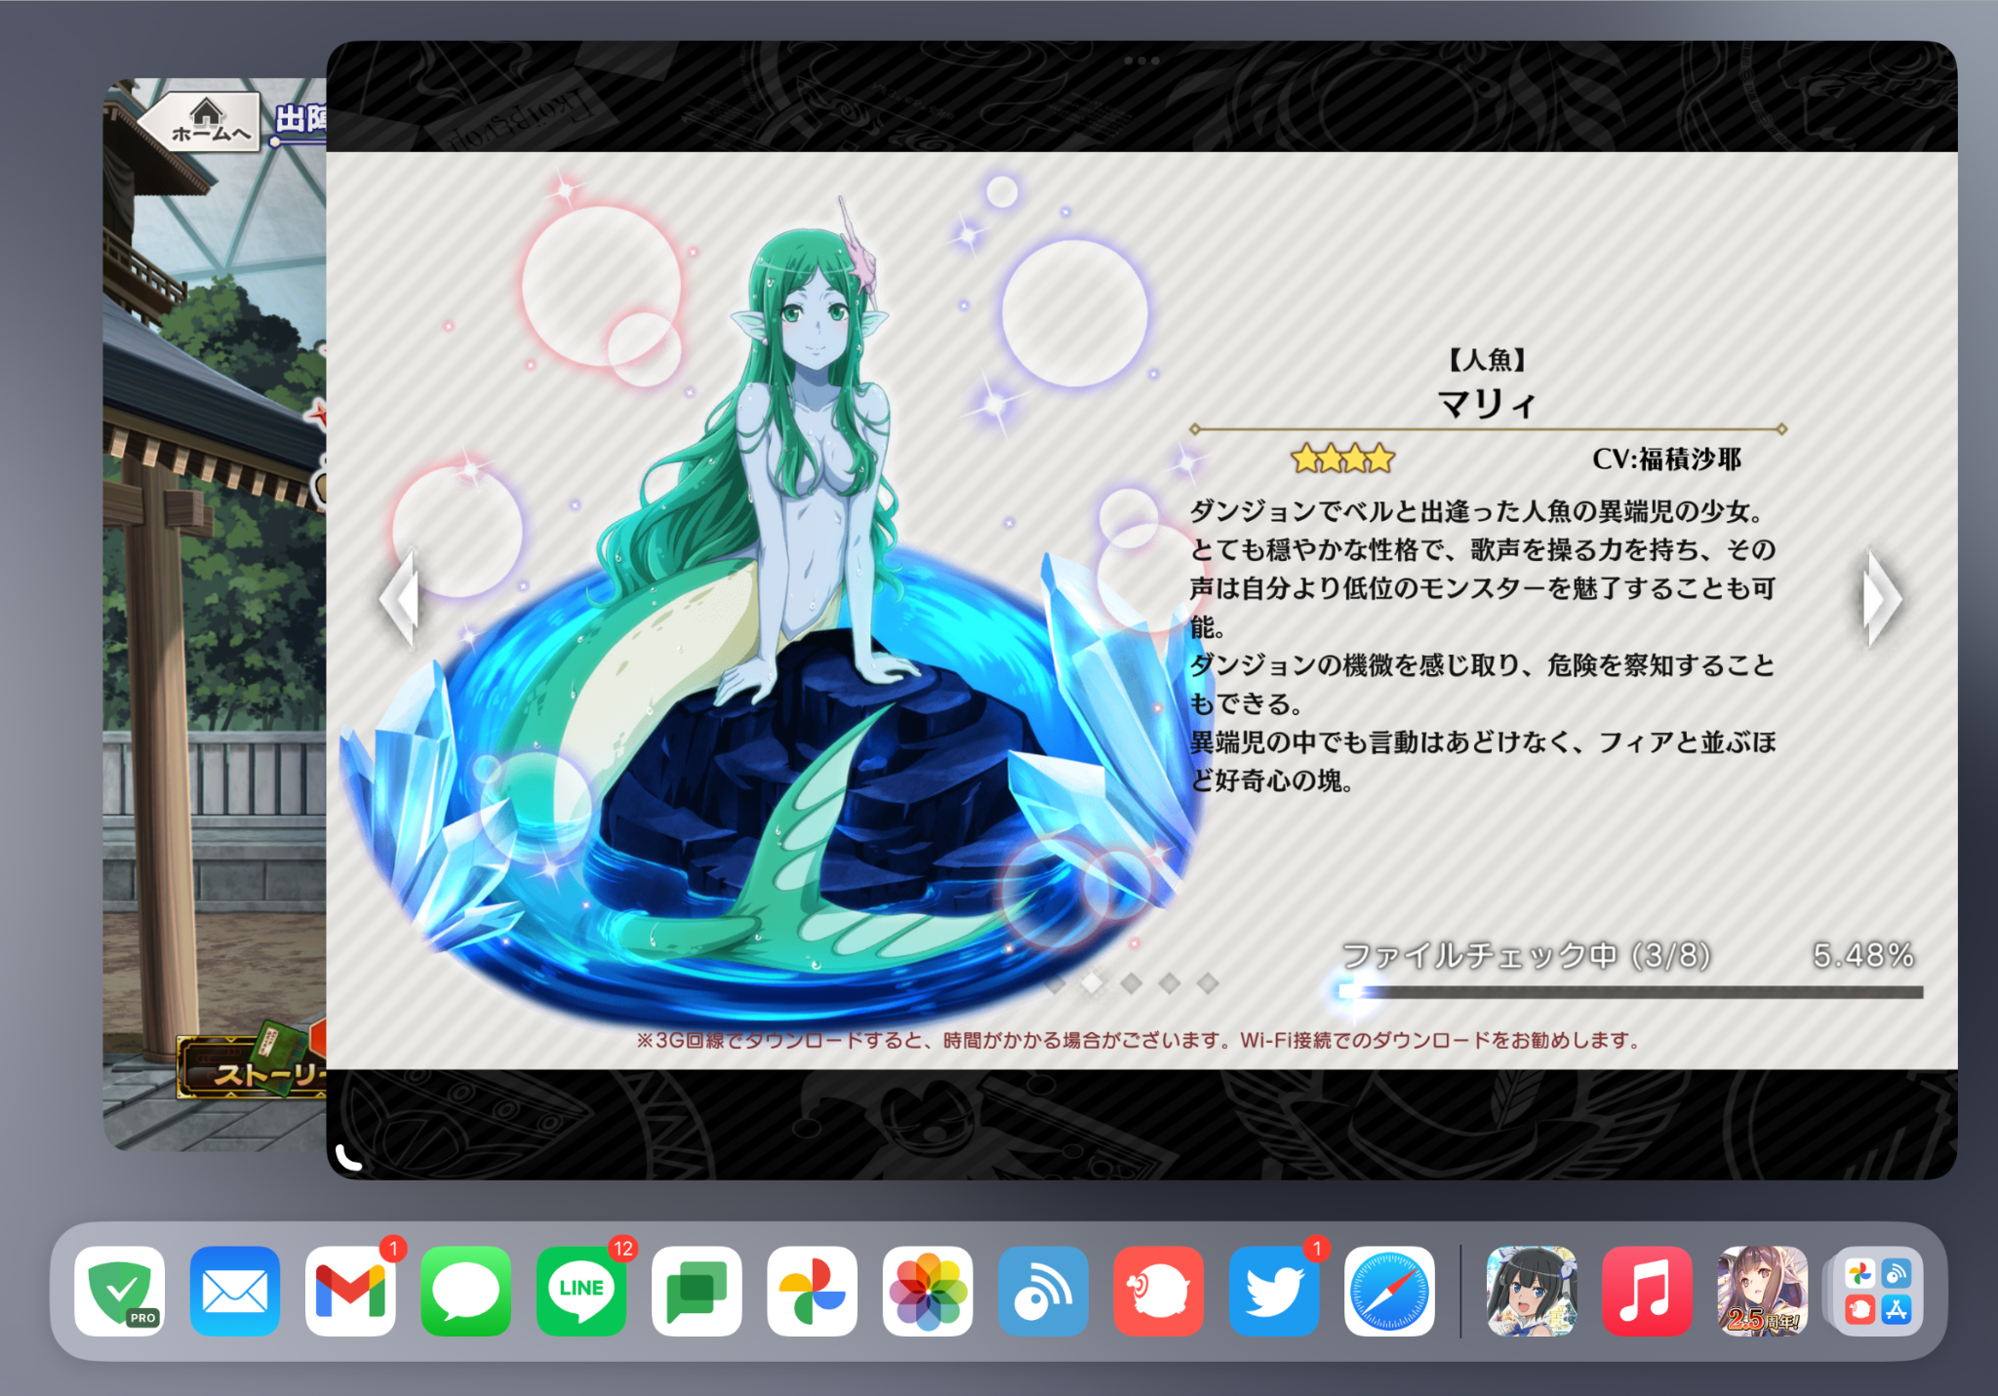
Task: Tap the 【人魚】 race label
Action: tap(1487, 360)
